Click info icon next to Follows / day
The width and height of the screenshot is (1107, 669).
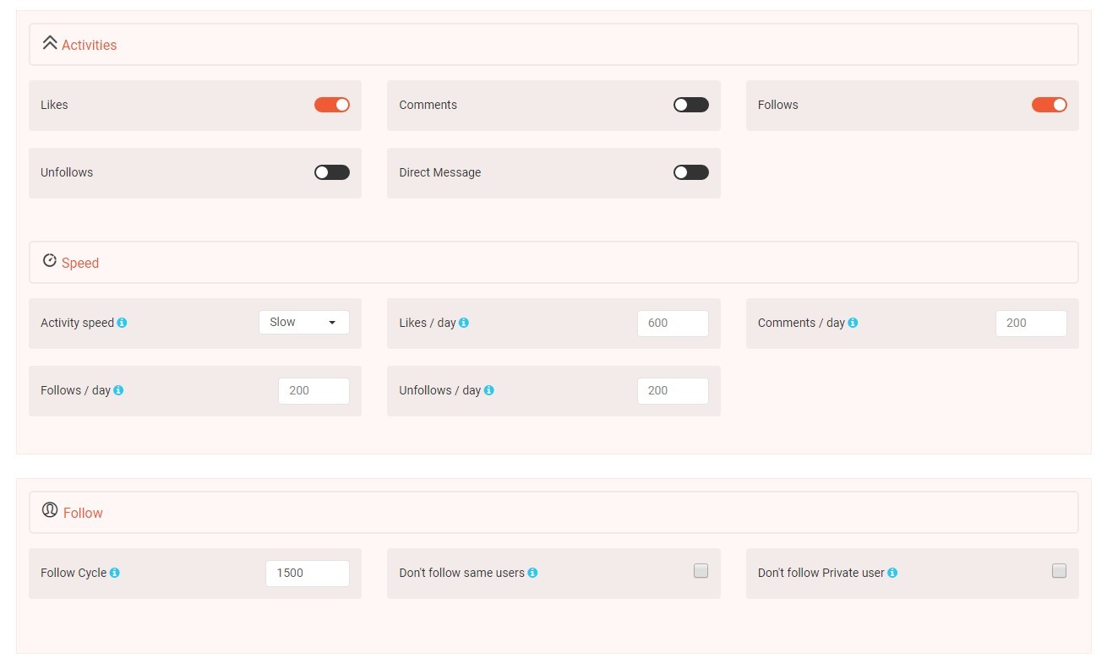[x=118, y=390]
